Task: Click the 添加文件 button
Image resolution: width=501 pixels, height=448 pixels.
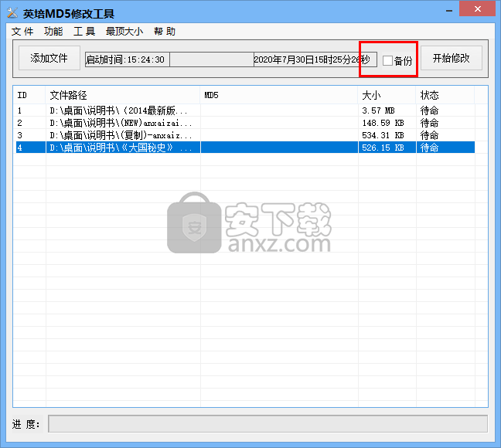Action: pyautogui.click(x=49, y=58)
